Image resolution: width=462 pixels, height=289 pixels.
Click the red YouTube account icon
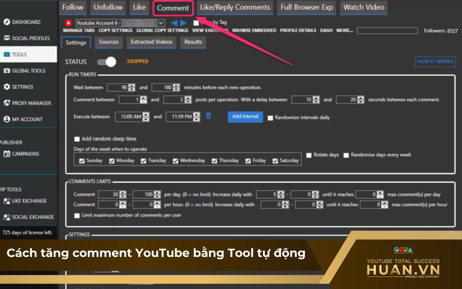click(x=68, y=23)
